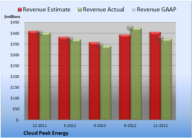Image resolution: width=192 pixels, height=138 pixels.
Task: Click the '$200' axis value
Action: point(15,77)
